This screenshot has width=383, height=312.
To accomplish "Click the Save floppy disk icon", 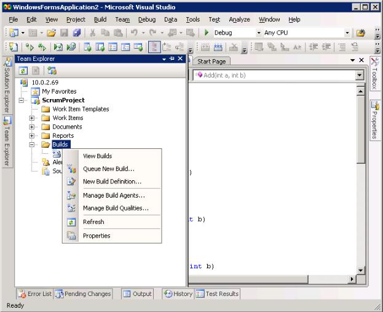I will pyautogui.click(x=64, y=33).
